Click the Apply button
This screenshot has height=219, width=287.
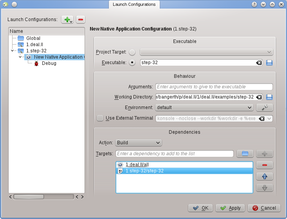(230, 208)
